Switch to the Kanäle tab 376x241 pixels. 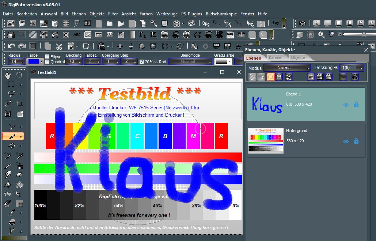(x=275, y=58)
